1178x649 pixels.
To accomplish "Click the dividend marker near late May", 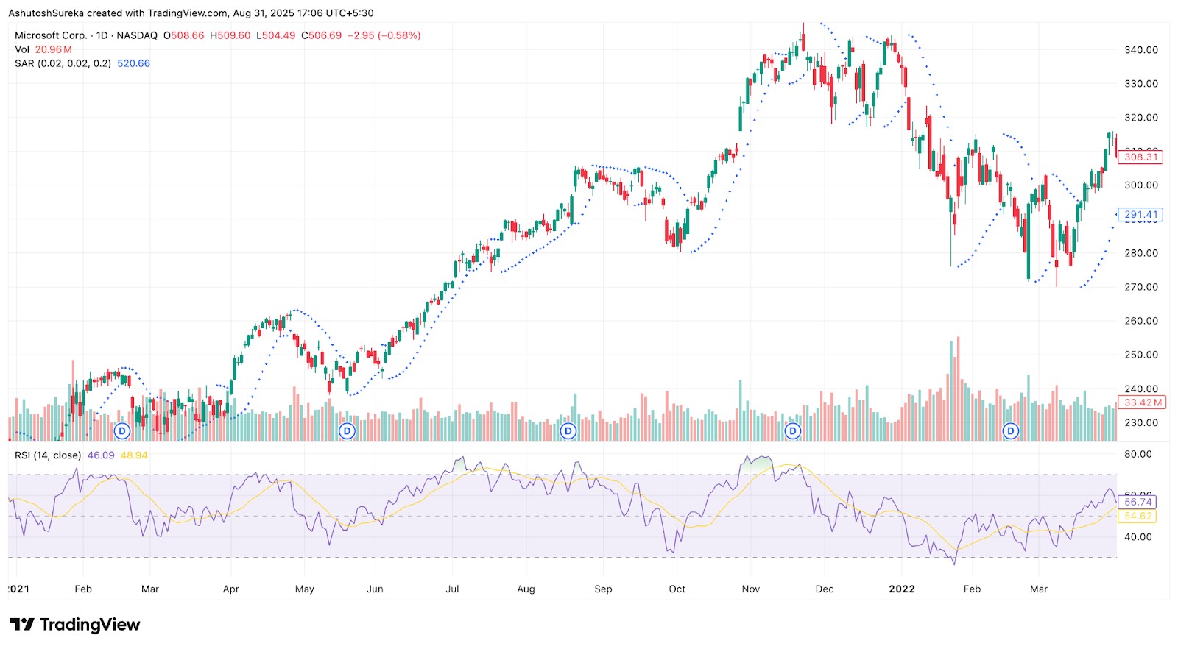I will coord(347,431).
